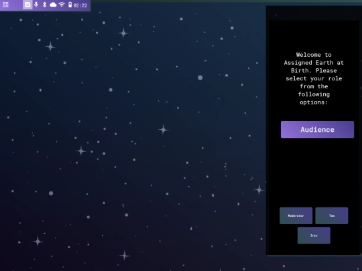This screenshot has width=362, height=271.
Task: Choose the Moderator role button
Action: click(296, 215)
